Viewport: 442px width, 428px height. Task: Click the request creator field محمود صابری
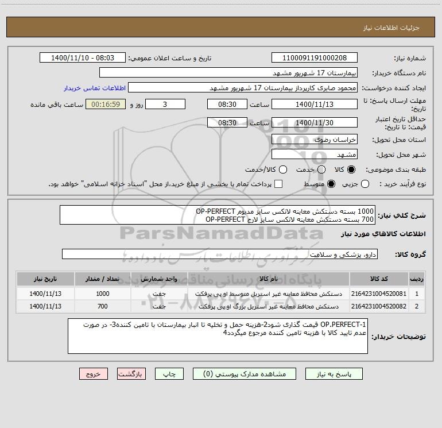[x=243, y=88]
